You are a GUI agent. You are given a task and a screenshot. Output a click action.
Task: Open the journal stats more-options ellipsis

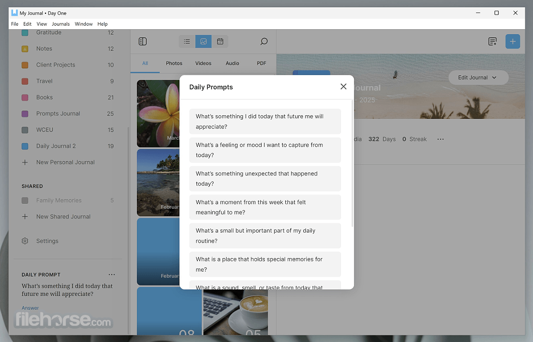(x=441, y=139)
